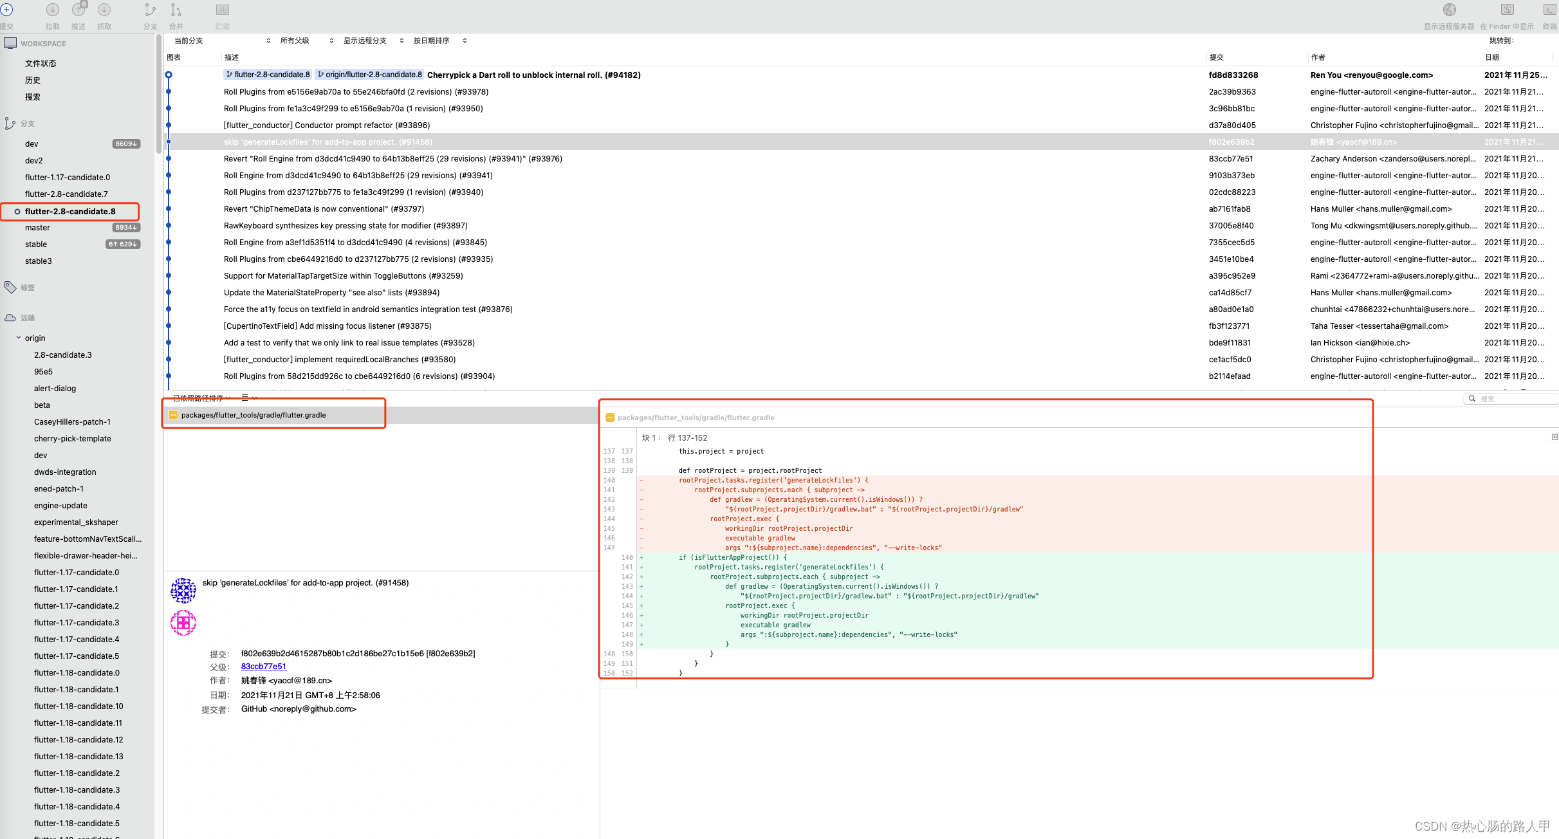The width and height of the screenshot is (1559, 839).
Task: Open the Terminal (终端) toolbar icon
Action: coord(1549,10)
